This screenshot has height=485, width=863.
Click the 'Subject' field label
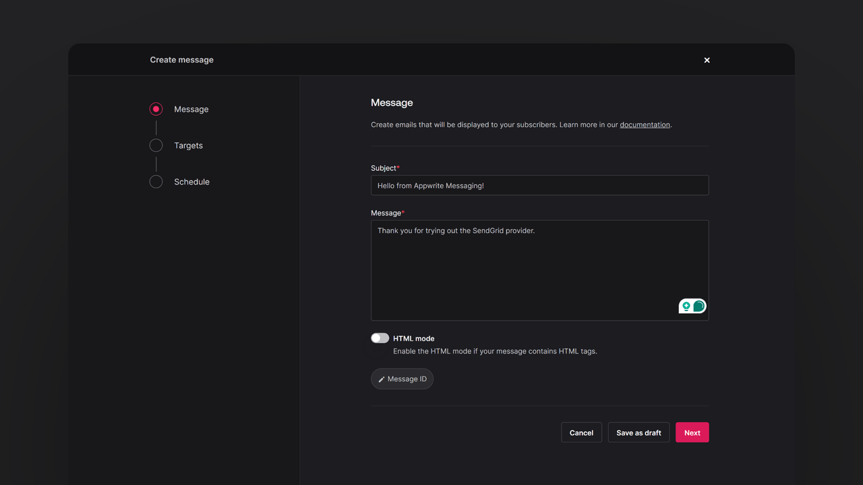click(384, 168)
